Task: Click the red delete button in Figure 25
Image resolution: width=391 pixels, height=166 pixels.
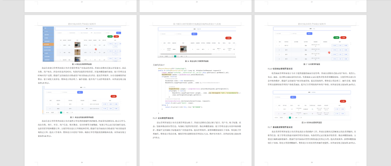Action: pos(114,96)
